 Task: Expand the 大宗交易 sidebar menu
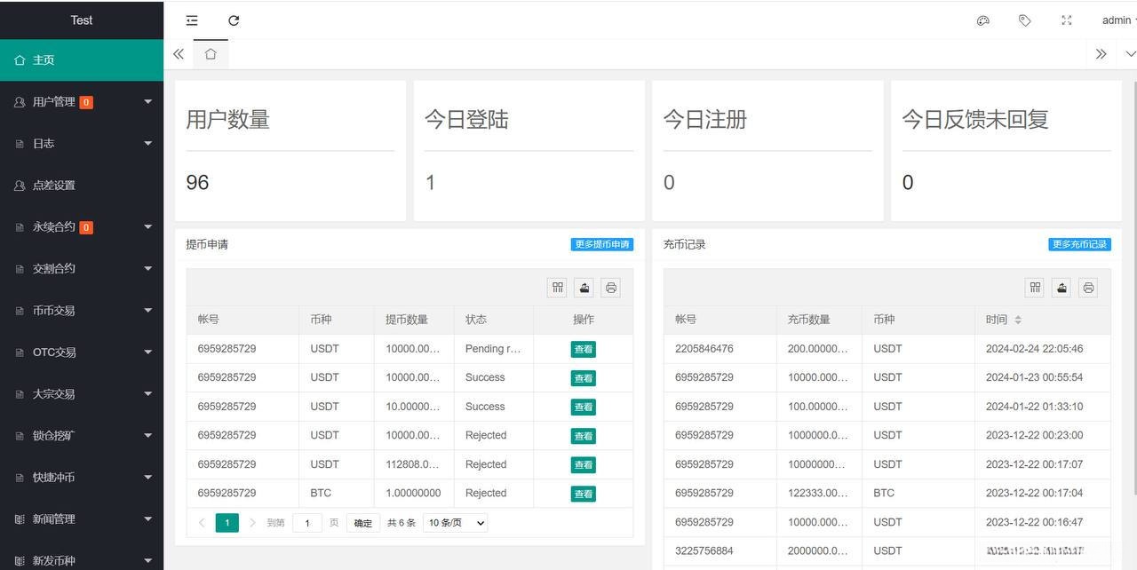[x=82, y=394]
